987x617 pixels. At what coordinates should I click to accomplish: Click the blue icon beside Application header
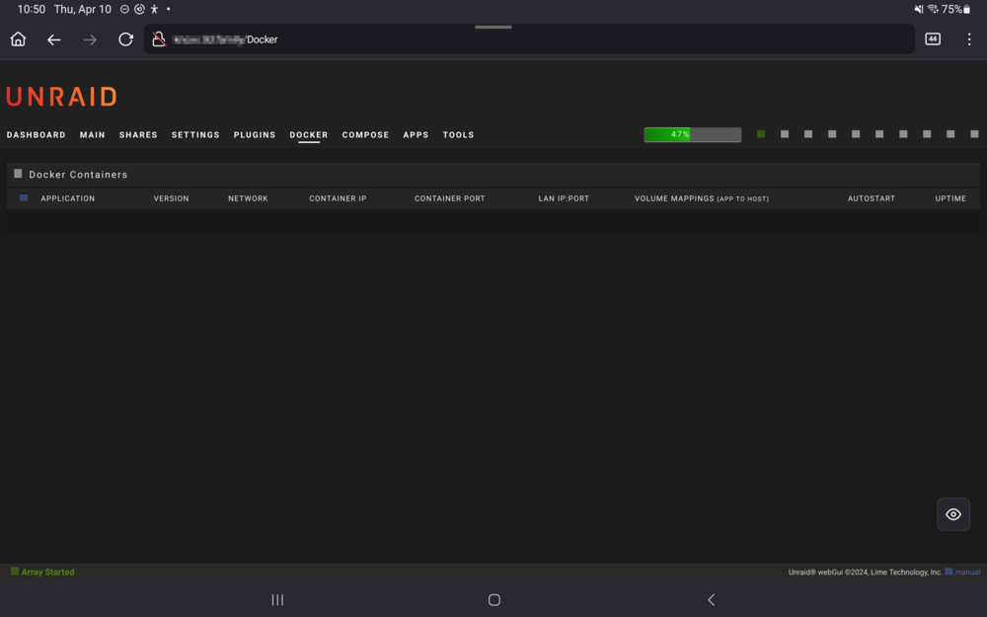coord(24,197)
